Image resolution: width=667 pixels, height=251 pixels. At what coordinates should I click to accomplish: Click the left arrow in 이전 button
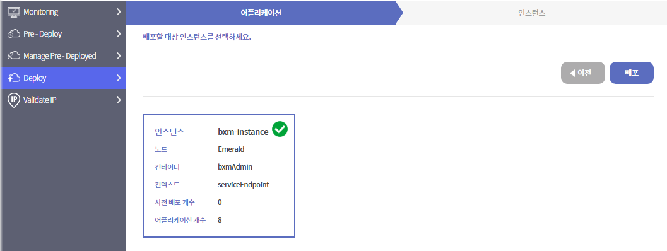point(572,73)
